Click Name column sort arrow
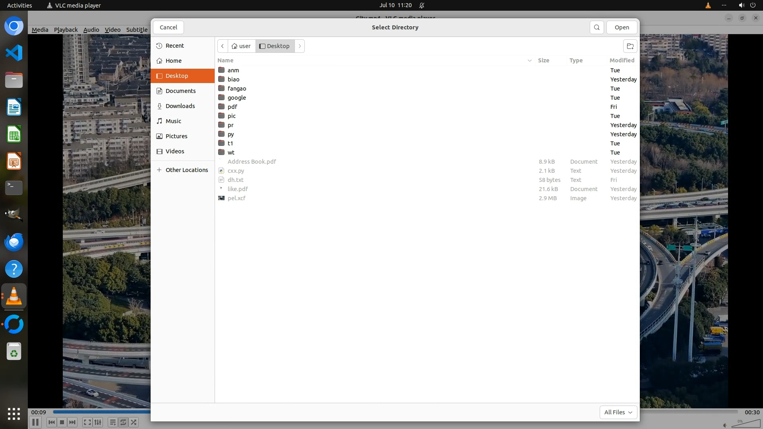Screen dimensions: 763x429 [529, 60]
